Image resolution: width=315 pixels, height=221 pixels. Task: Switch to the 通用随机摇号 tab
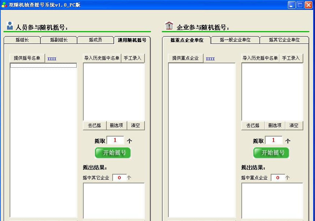(x=132, y=40)
